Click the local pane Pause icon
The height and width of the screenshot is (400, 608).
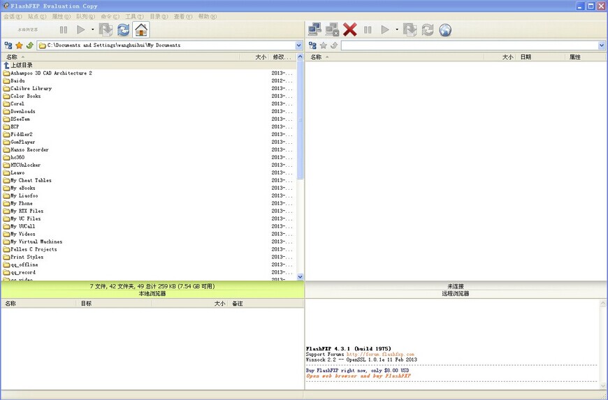click(x=64, y=30)
